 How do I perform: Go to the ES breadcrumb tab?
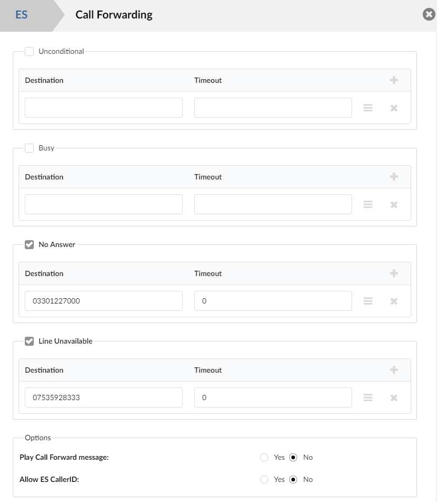tap(22, 15)
